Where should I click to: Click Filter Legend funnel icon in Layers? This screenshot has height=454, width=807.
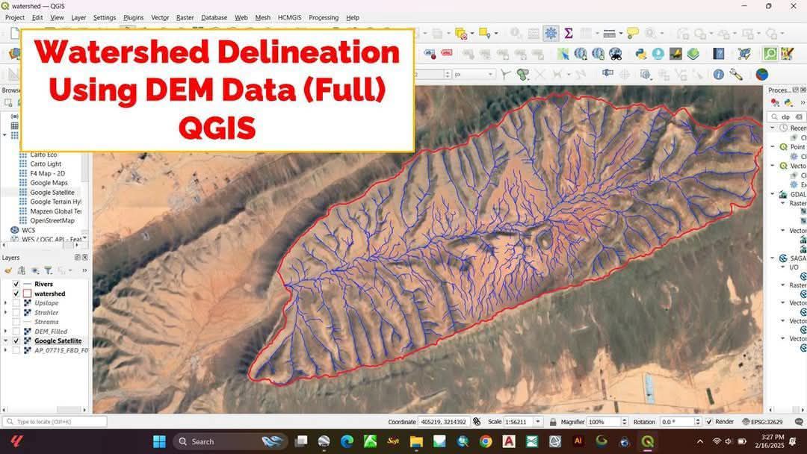(x=48, y=270)
